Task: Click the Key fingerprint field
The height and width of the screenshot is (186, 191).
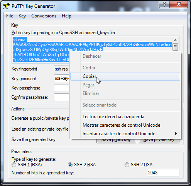Action: click(62, 69)
